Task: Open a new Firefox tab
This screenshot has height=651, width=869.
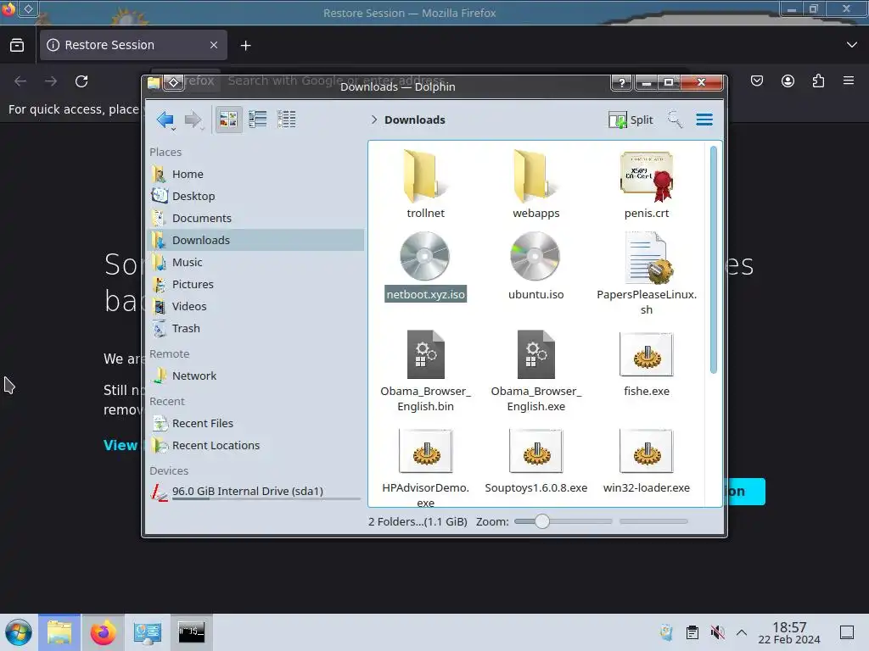Action: (x=245, y=46)
